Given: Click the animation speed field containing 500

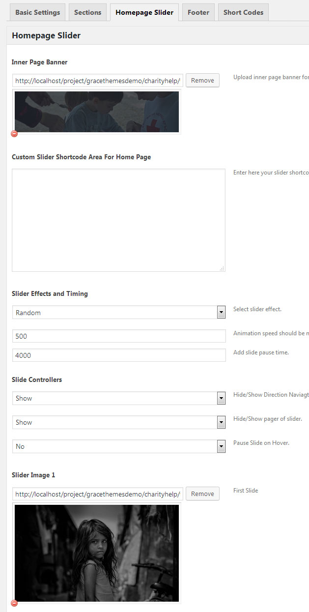Looking at the screenshot, I should pyautogui.click(x=118, y=336).
